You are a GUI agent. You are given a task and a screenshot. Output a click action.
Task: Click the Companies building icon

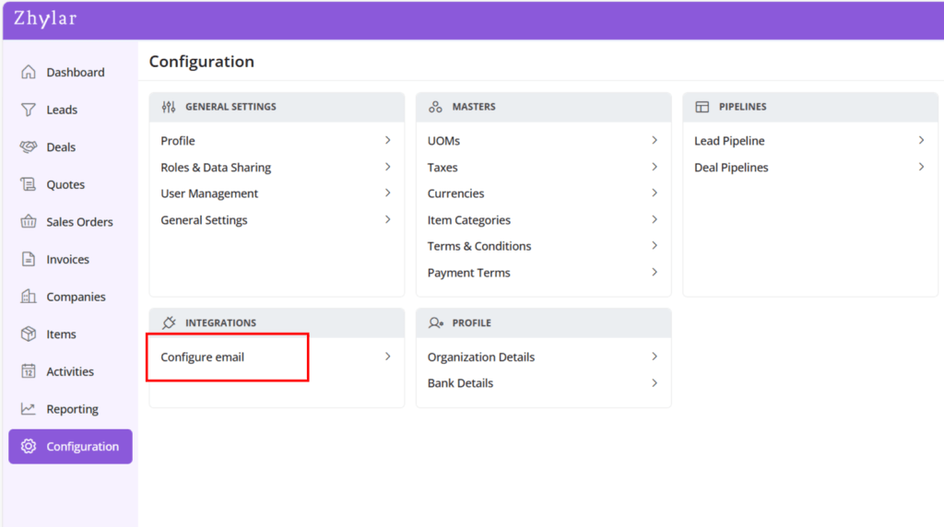point(29,297)
